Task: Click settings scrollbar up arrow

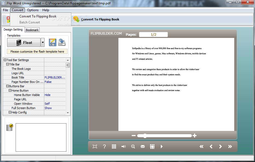Action: coord(68,60)
